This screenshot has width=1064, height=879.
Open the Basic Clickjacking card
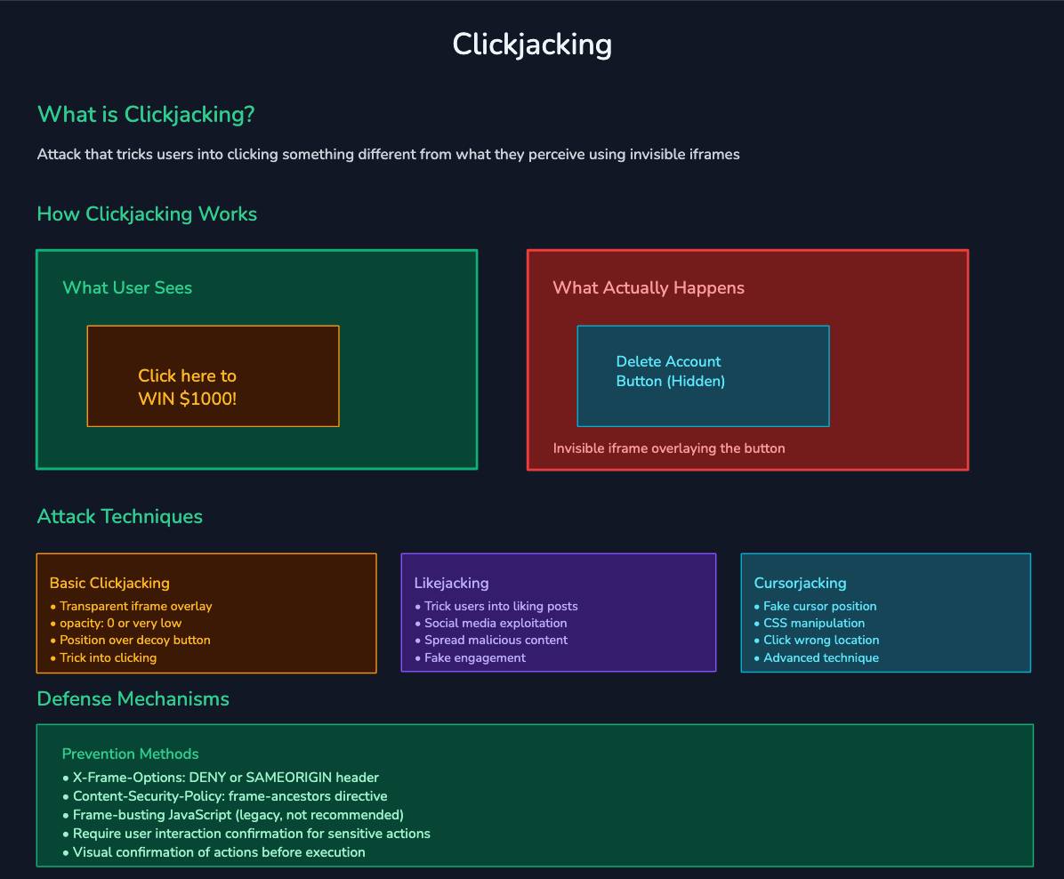pos(206,612)
